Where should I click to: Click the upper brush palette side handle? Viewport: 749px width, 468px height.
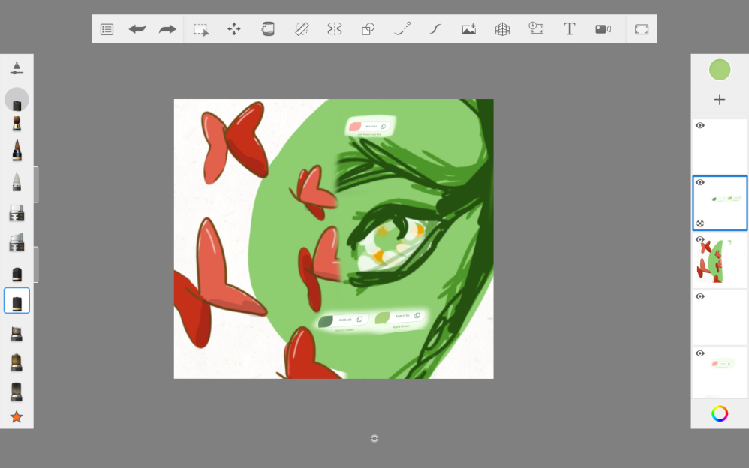coord(36,184)
